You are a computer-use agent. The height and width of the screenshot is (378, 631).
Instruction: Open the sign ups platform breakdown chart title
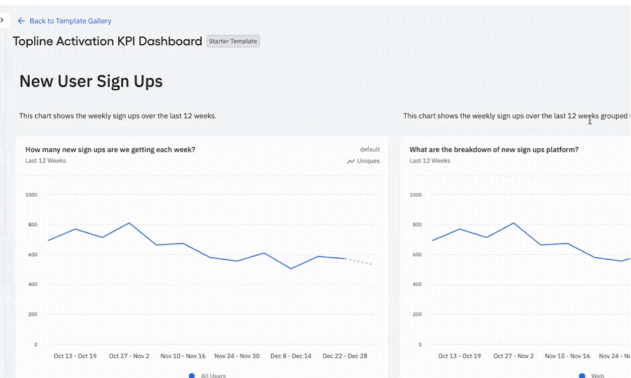click(494, 149)
